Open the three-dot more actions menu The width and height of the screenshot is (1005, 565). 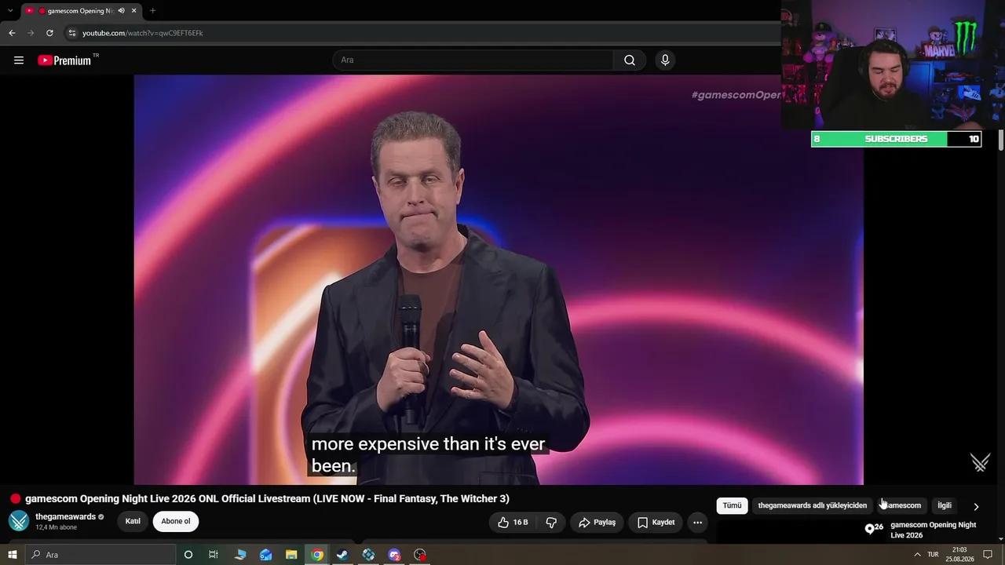click(x=697, y=522)
